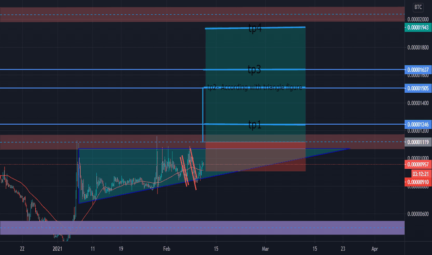The height and width of the screenshot is (255, 432).
Task: Click the Feb label on time axis
Action: coord(166,249)
